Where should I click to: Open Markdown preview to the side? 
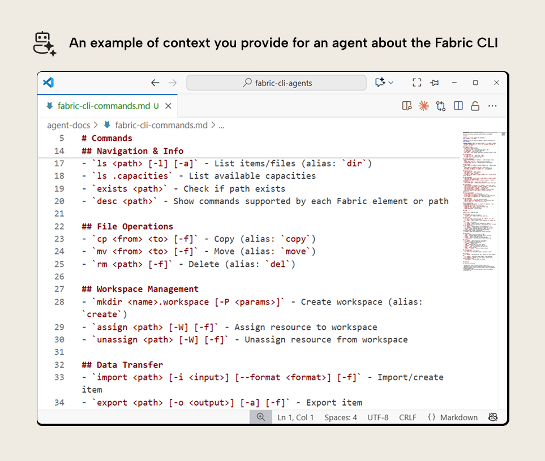point(407,106)
